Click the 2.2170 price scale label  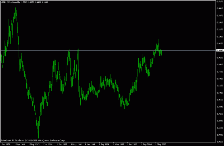[220, 30]
